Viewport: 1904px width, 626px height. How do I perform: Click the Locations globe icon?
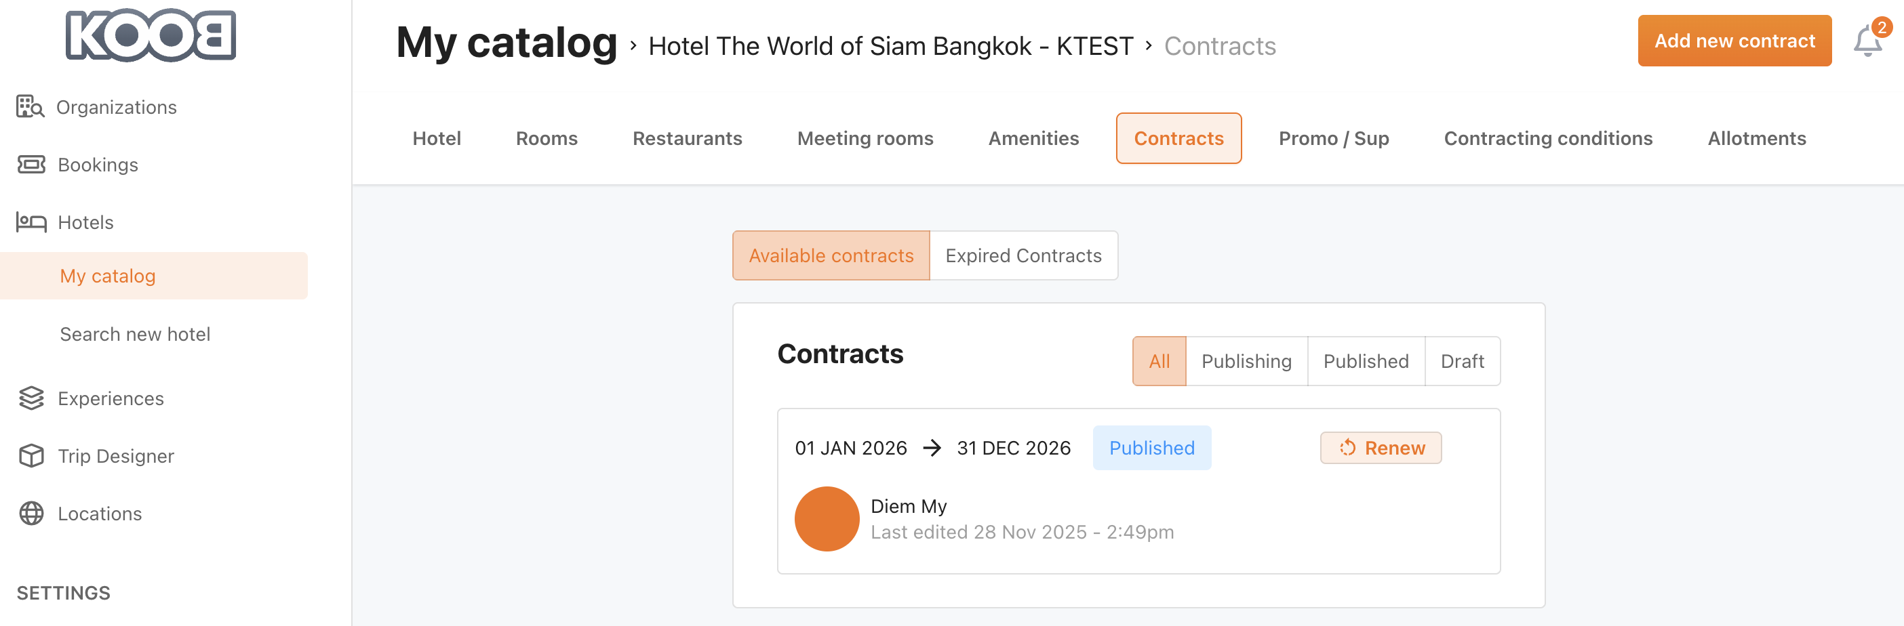[31, 513]
